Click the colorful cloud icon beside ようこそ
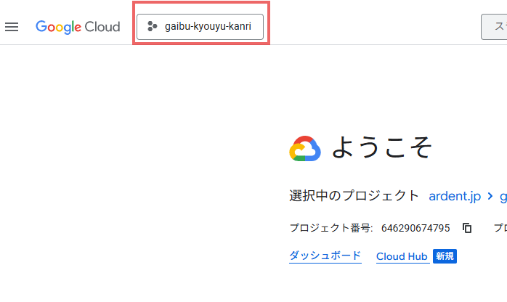 [x=305, y=148]
